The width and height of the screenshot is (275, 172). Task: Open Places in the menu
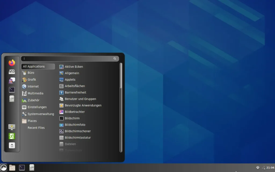coord(32,121)
